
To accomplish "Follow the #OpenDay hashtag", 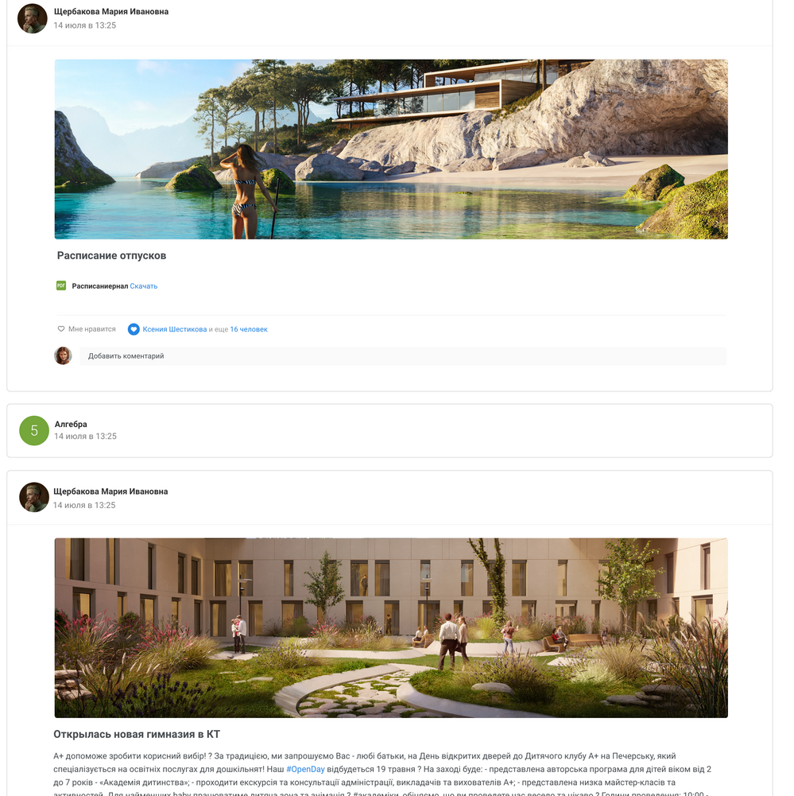I will tap(305, 769).
